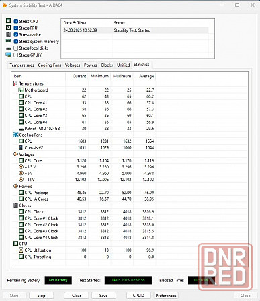The height and width of the screenshot is (301, 260).
Task: Switch to the Temperatures tab
Action: 21,65
